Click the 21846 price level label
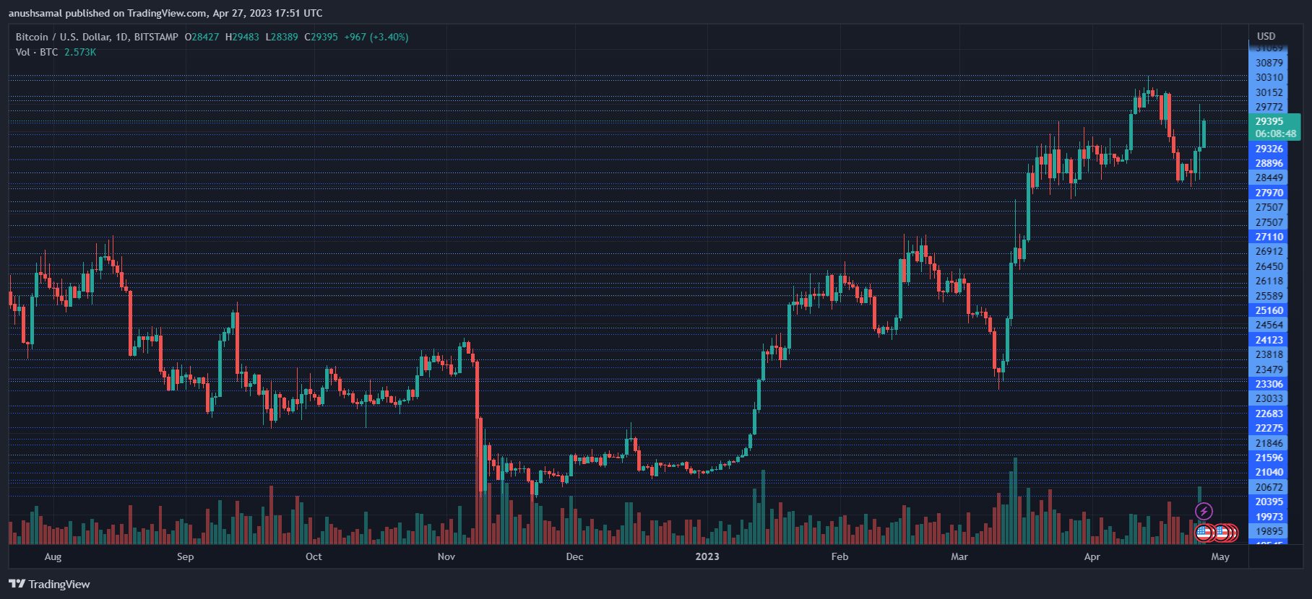Viewport: 1312px width, 599px height. tap(1269, 443)
